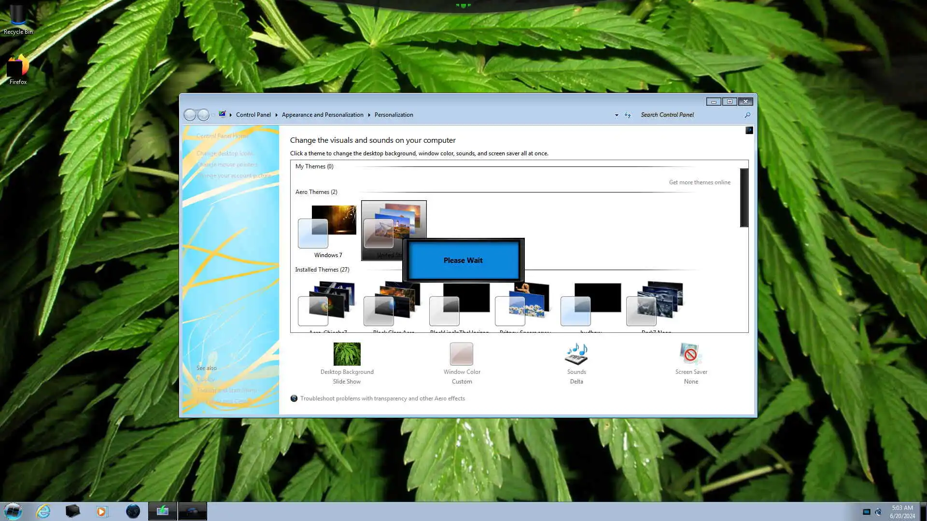Viewport: 927px width, 521px height.
Task: Launch Windows Media Player from the taskbar
Action: click(x=102, y=511)
